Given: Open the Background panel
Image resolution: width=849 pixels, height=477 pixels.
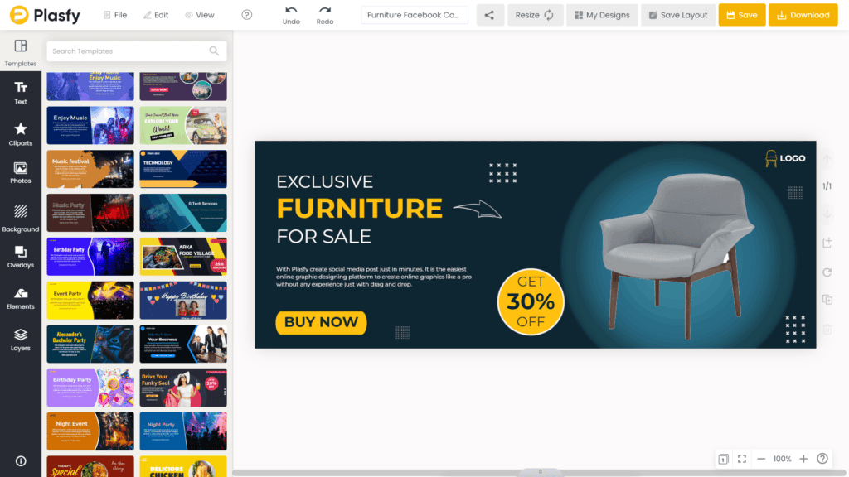Looking at the screenshot, I should 21,218.
